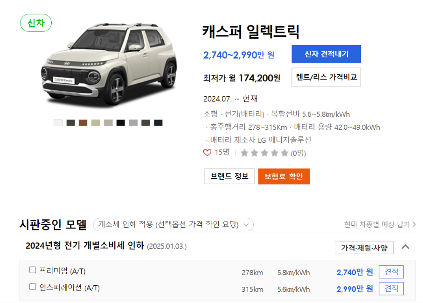View 브랜드 정보
Viewport: 423px width, 303px height.
click(229, 176)
